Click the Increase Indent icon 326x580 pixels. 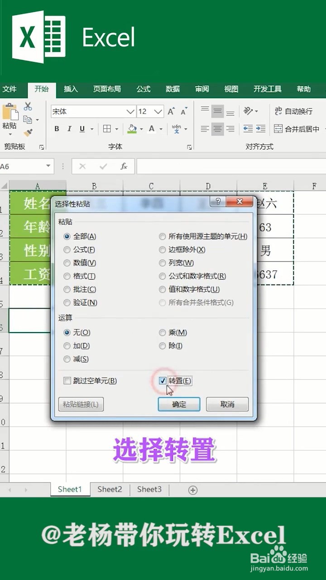pos(261,129)
